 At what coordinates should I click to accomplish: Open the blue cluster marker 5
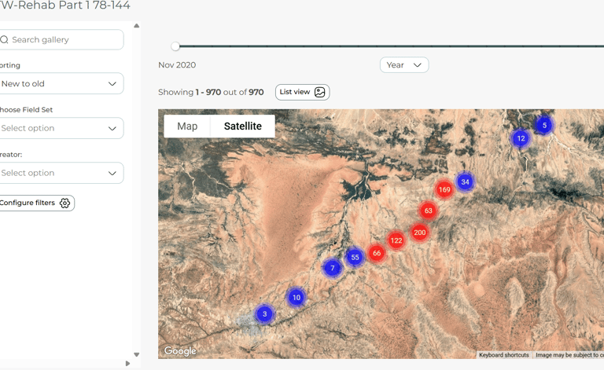[x=544, y=125]
